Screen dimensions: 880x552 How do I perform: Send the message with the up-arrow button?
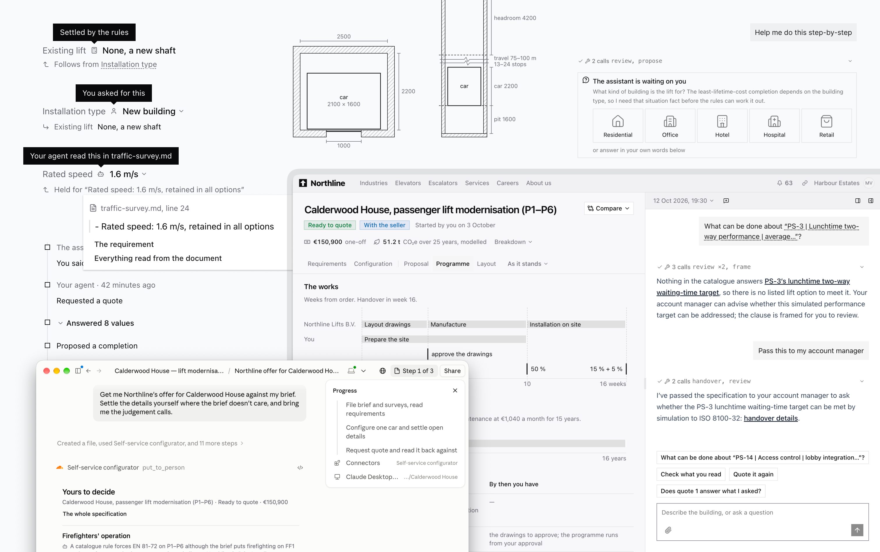click(x=857, y=530)
